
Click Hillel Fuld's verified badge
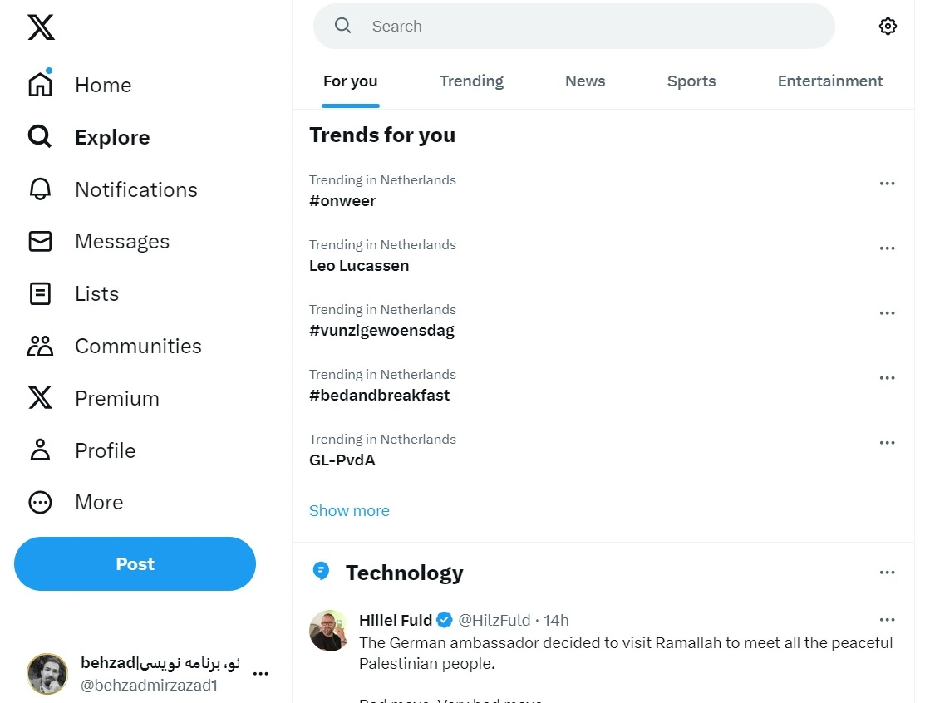click(444, 620)
